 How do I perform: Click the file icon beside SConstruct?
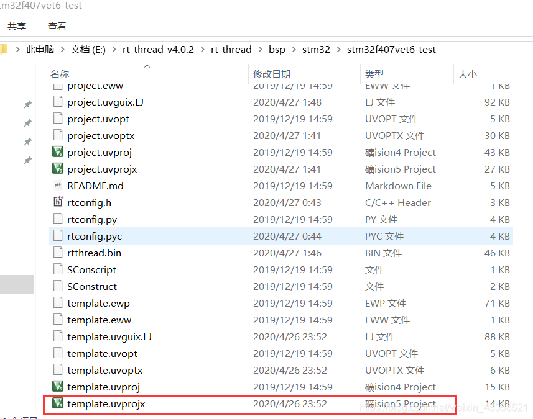58,286
